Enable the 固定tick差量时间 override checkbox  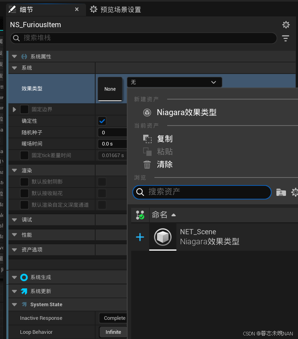(24, 155)
